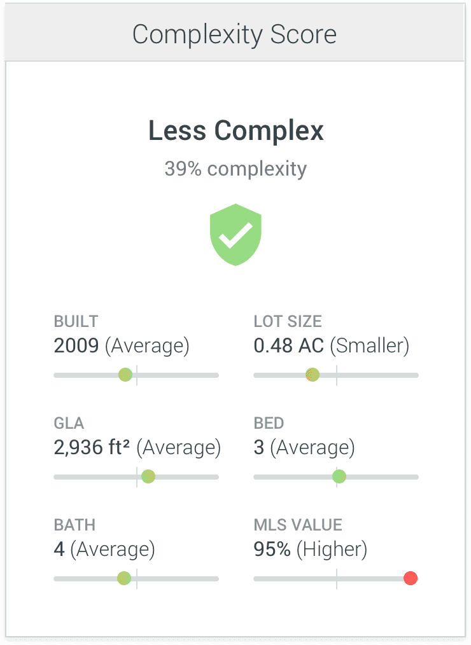
Task: Click the 2009 (Average) value
Action: (122, 345)
